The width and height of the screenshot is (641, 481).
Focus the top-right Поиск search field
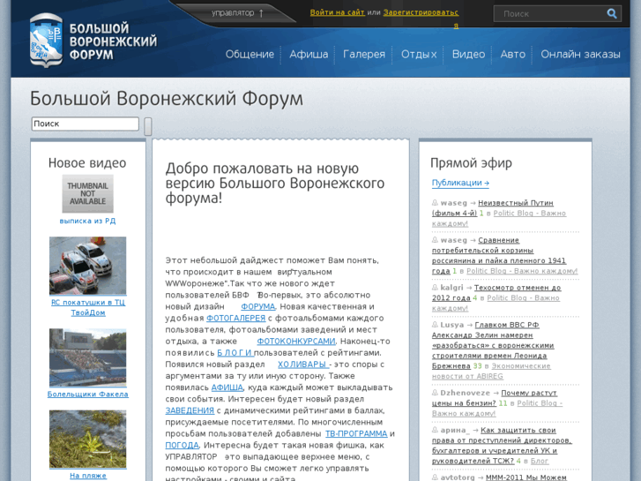tap(550, 13)
